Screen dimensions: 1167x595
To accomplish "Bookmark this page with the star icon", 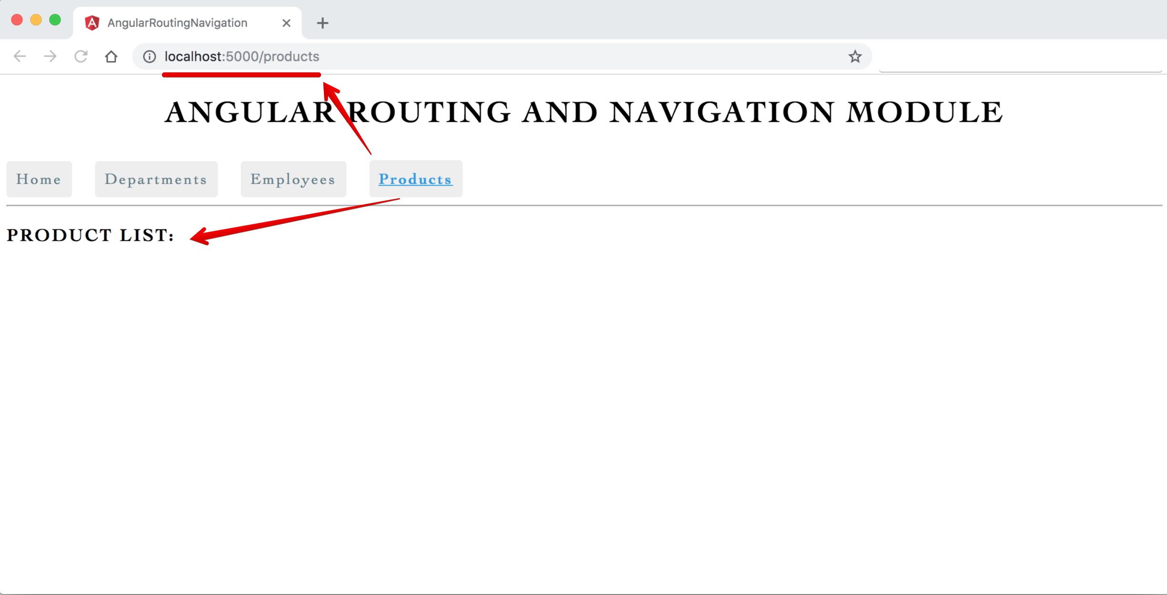I will pyautogui.click(x=855, y=57).
